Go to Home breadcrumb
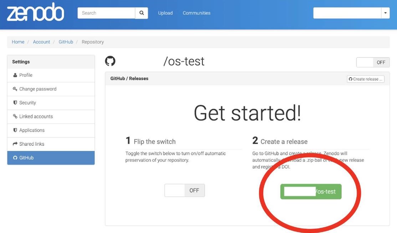 pyautogui.click(x=18, y=42)
